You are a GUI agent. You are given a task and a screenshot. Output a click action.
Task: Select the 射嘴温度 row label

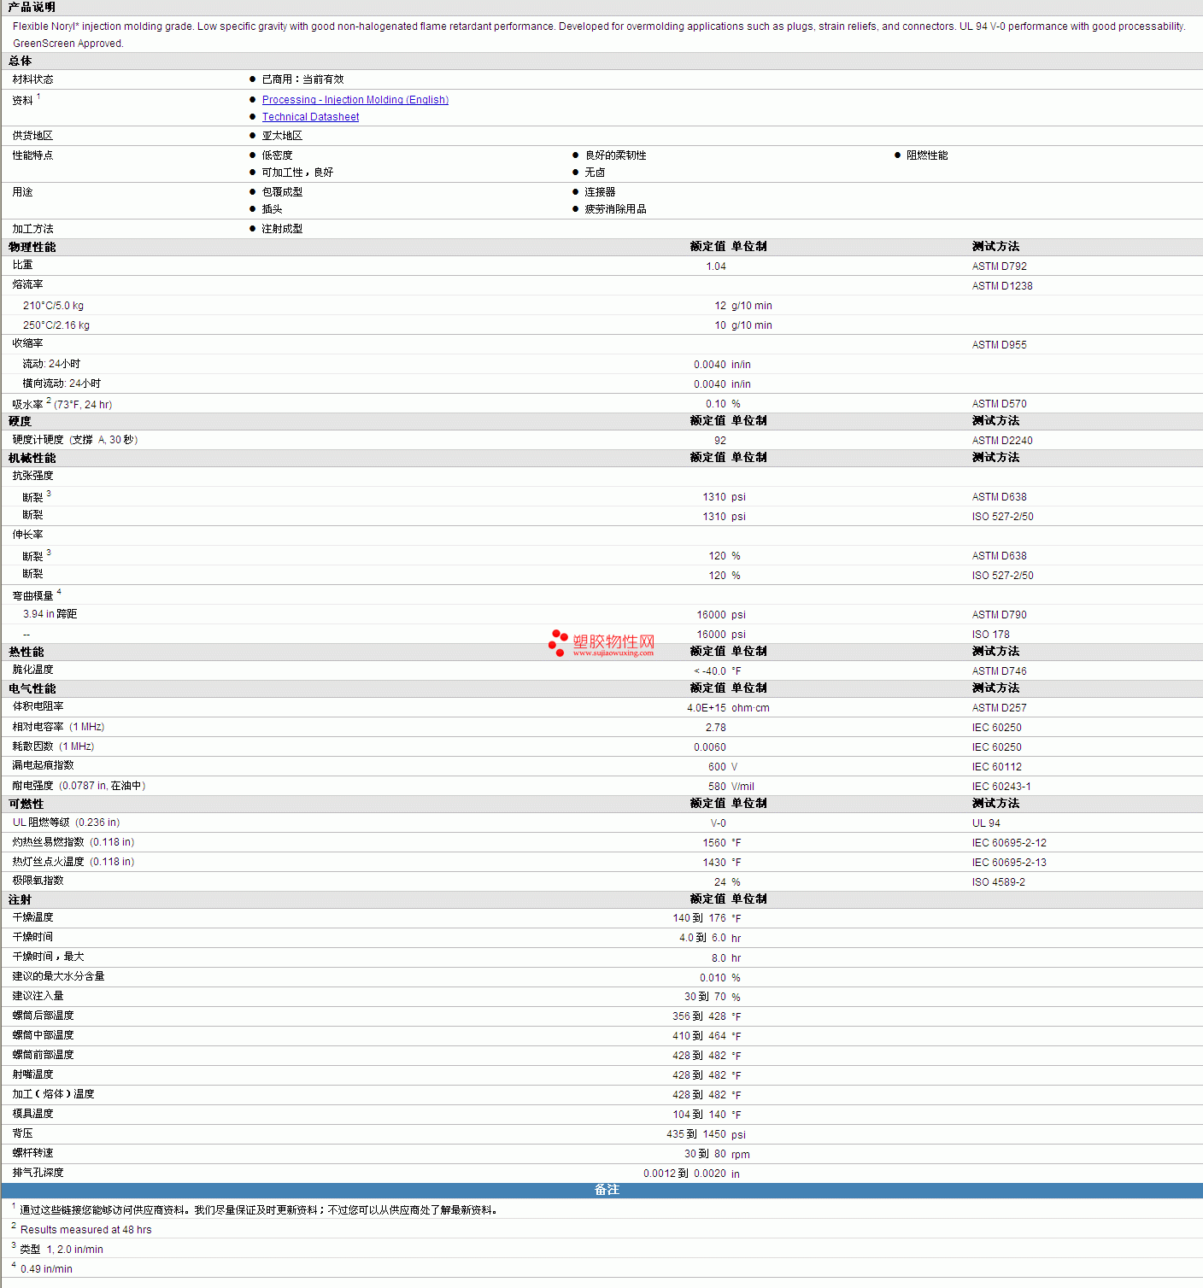[x=32, y=1074]
